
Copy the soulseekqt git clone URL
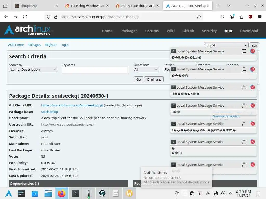(72, 105)
